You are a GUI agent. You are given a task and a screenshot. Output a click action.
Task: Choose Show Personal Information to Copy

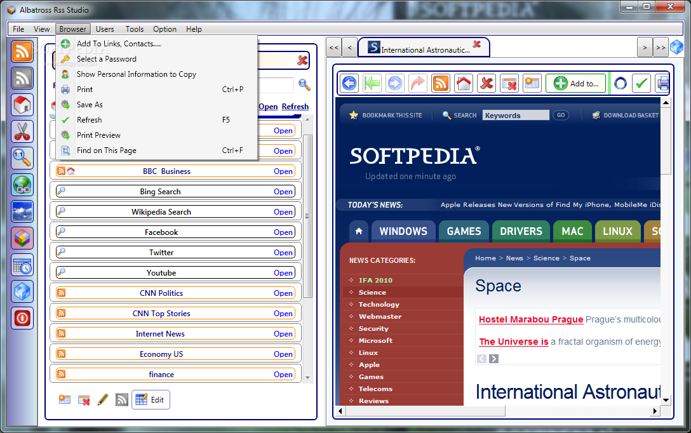point(157,74)
